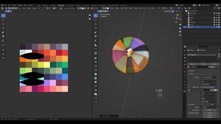Collapse the Surface panel
Viewport: 221px width, 124px height.
pyautogui.click(x=192, y=74)
